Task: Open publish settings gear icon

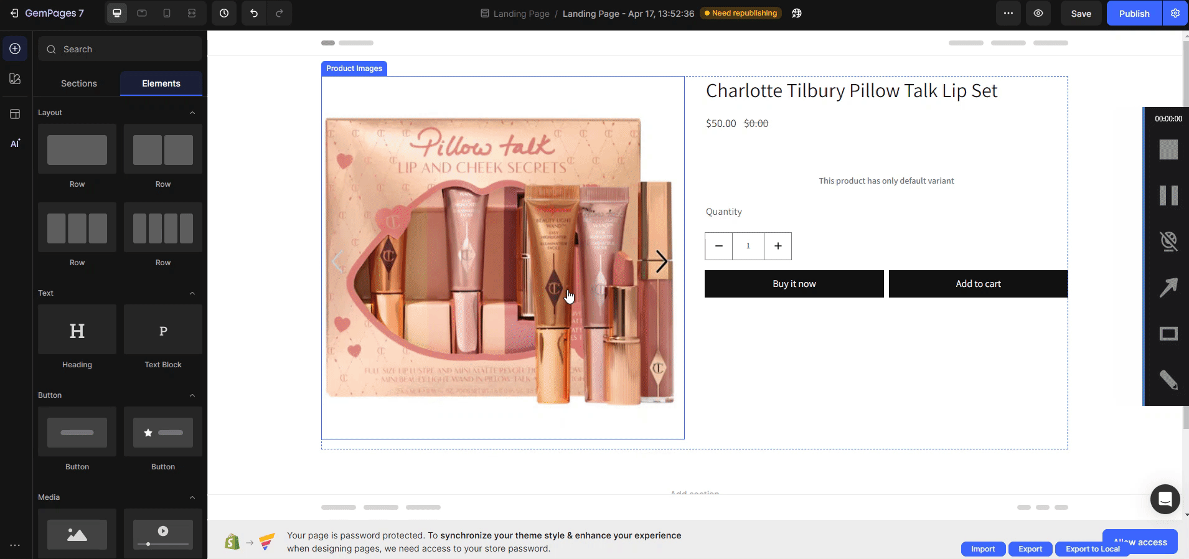Action: click(1175, 13)
